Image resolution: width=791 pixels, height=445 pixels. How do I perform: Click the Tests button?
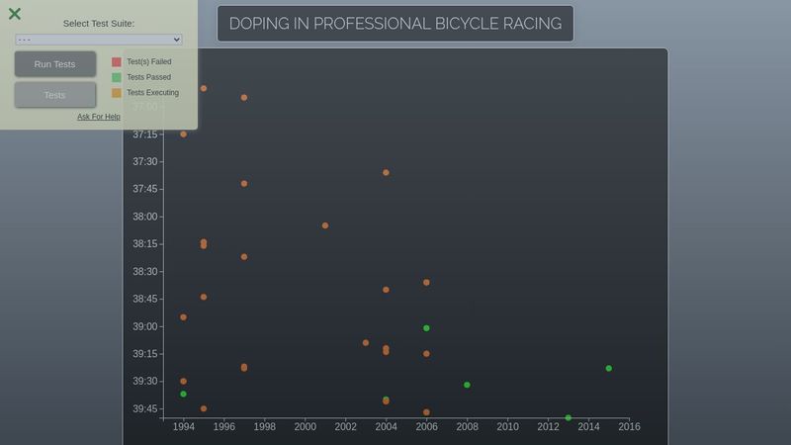(55, 95)
